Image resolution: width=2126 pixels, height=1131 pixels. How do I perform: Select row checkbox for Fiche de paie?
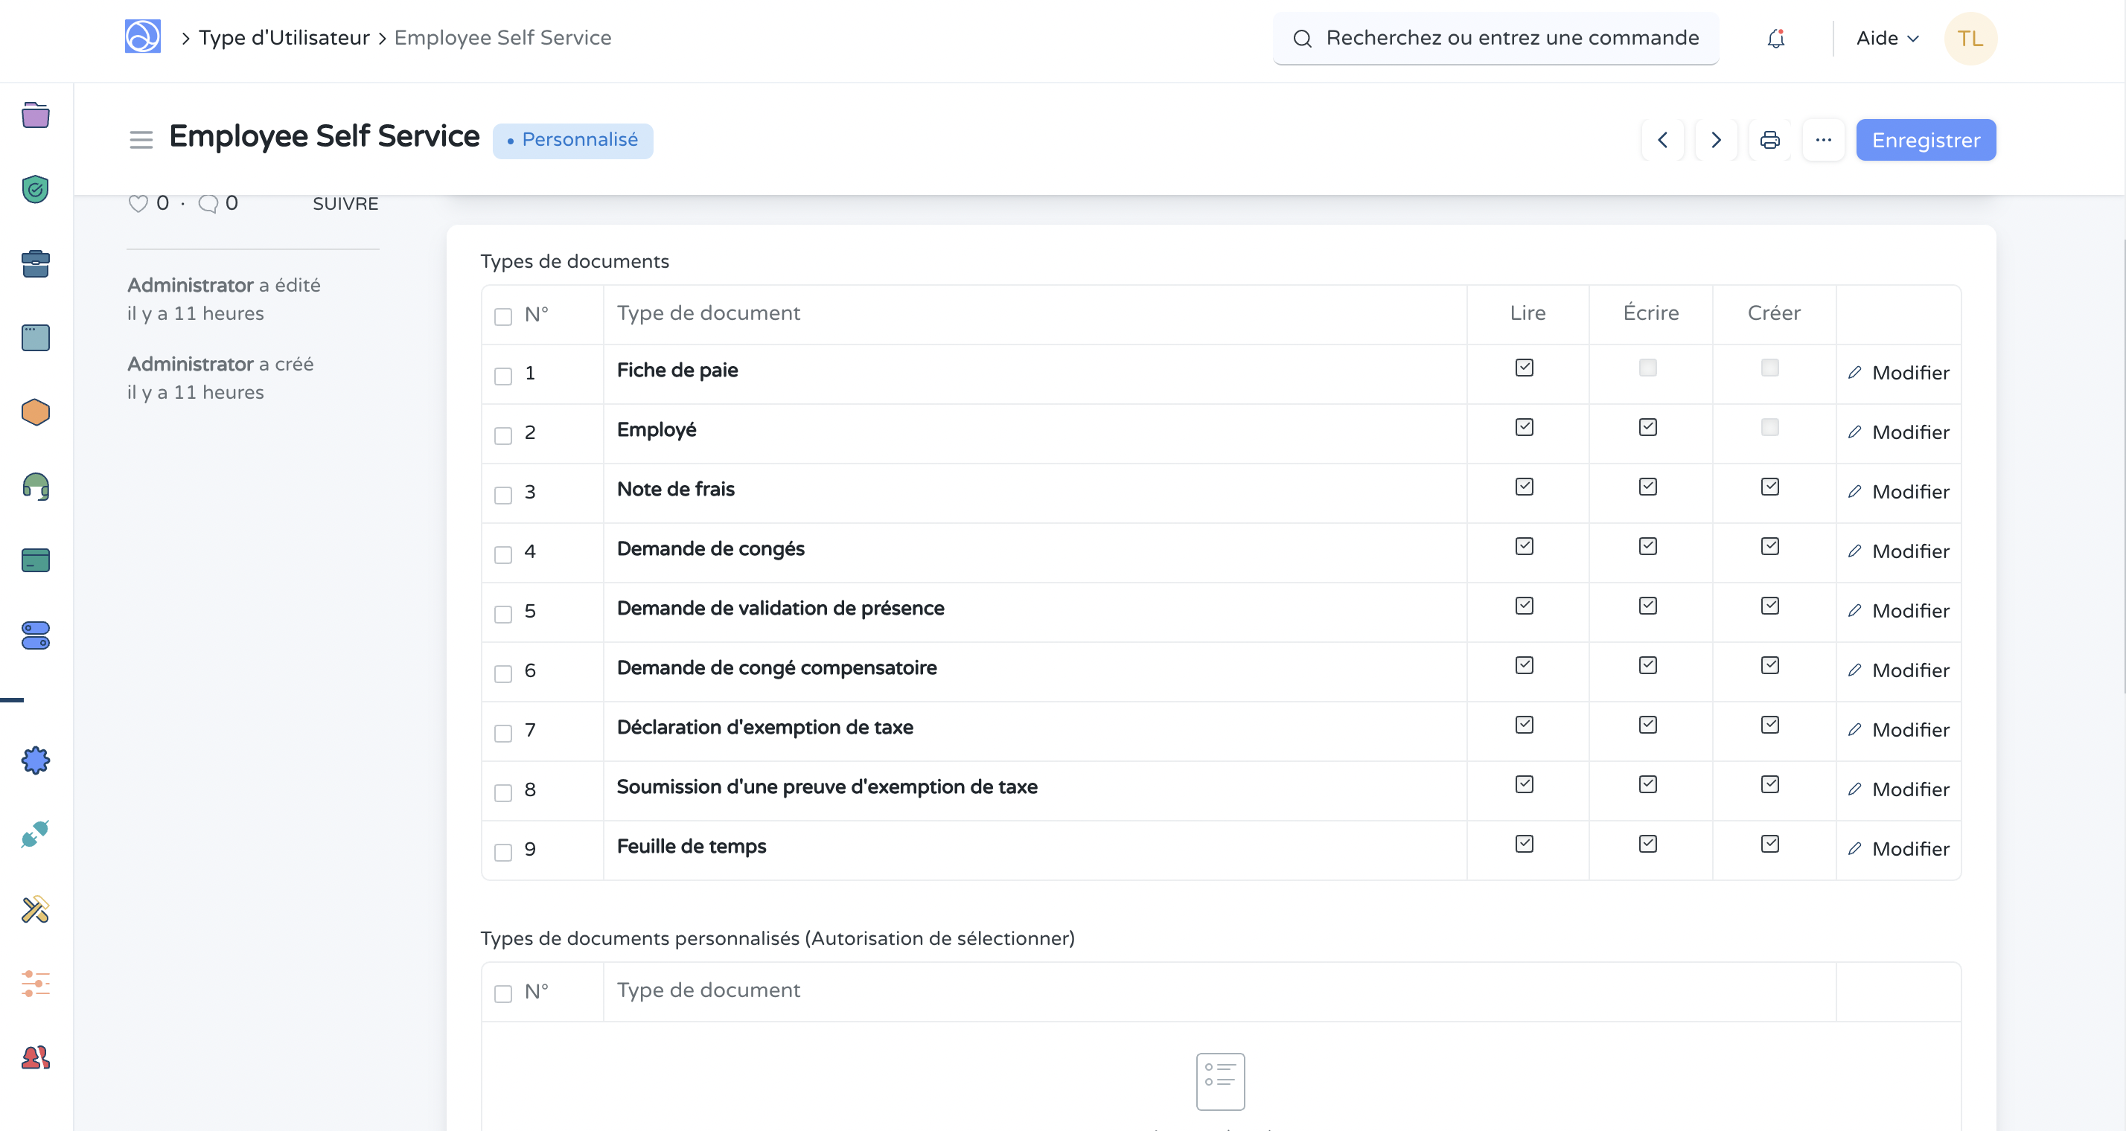pos(502,377)
